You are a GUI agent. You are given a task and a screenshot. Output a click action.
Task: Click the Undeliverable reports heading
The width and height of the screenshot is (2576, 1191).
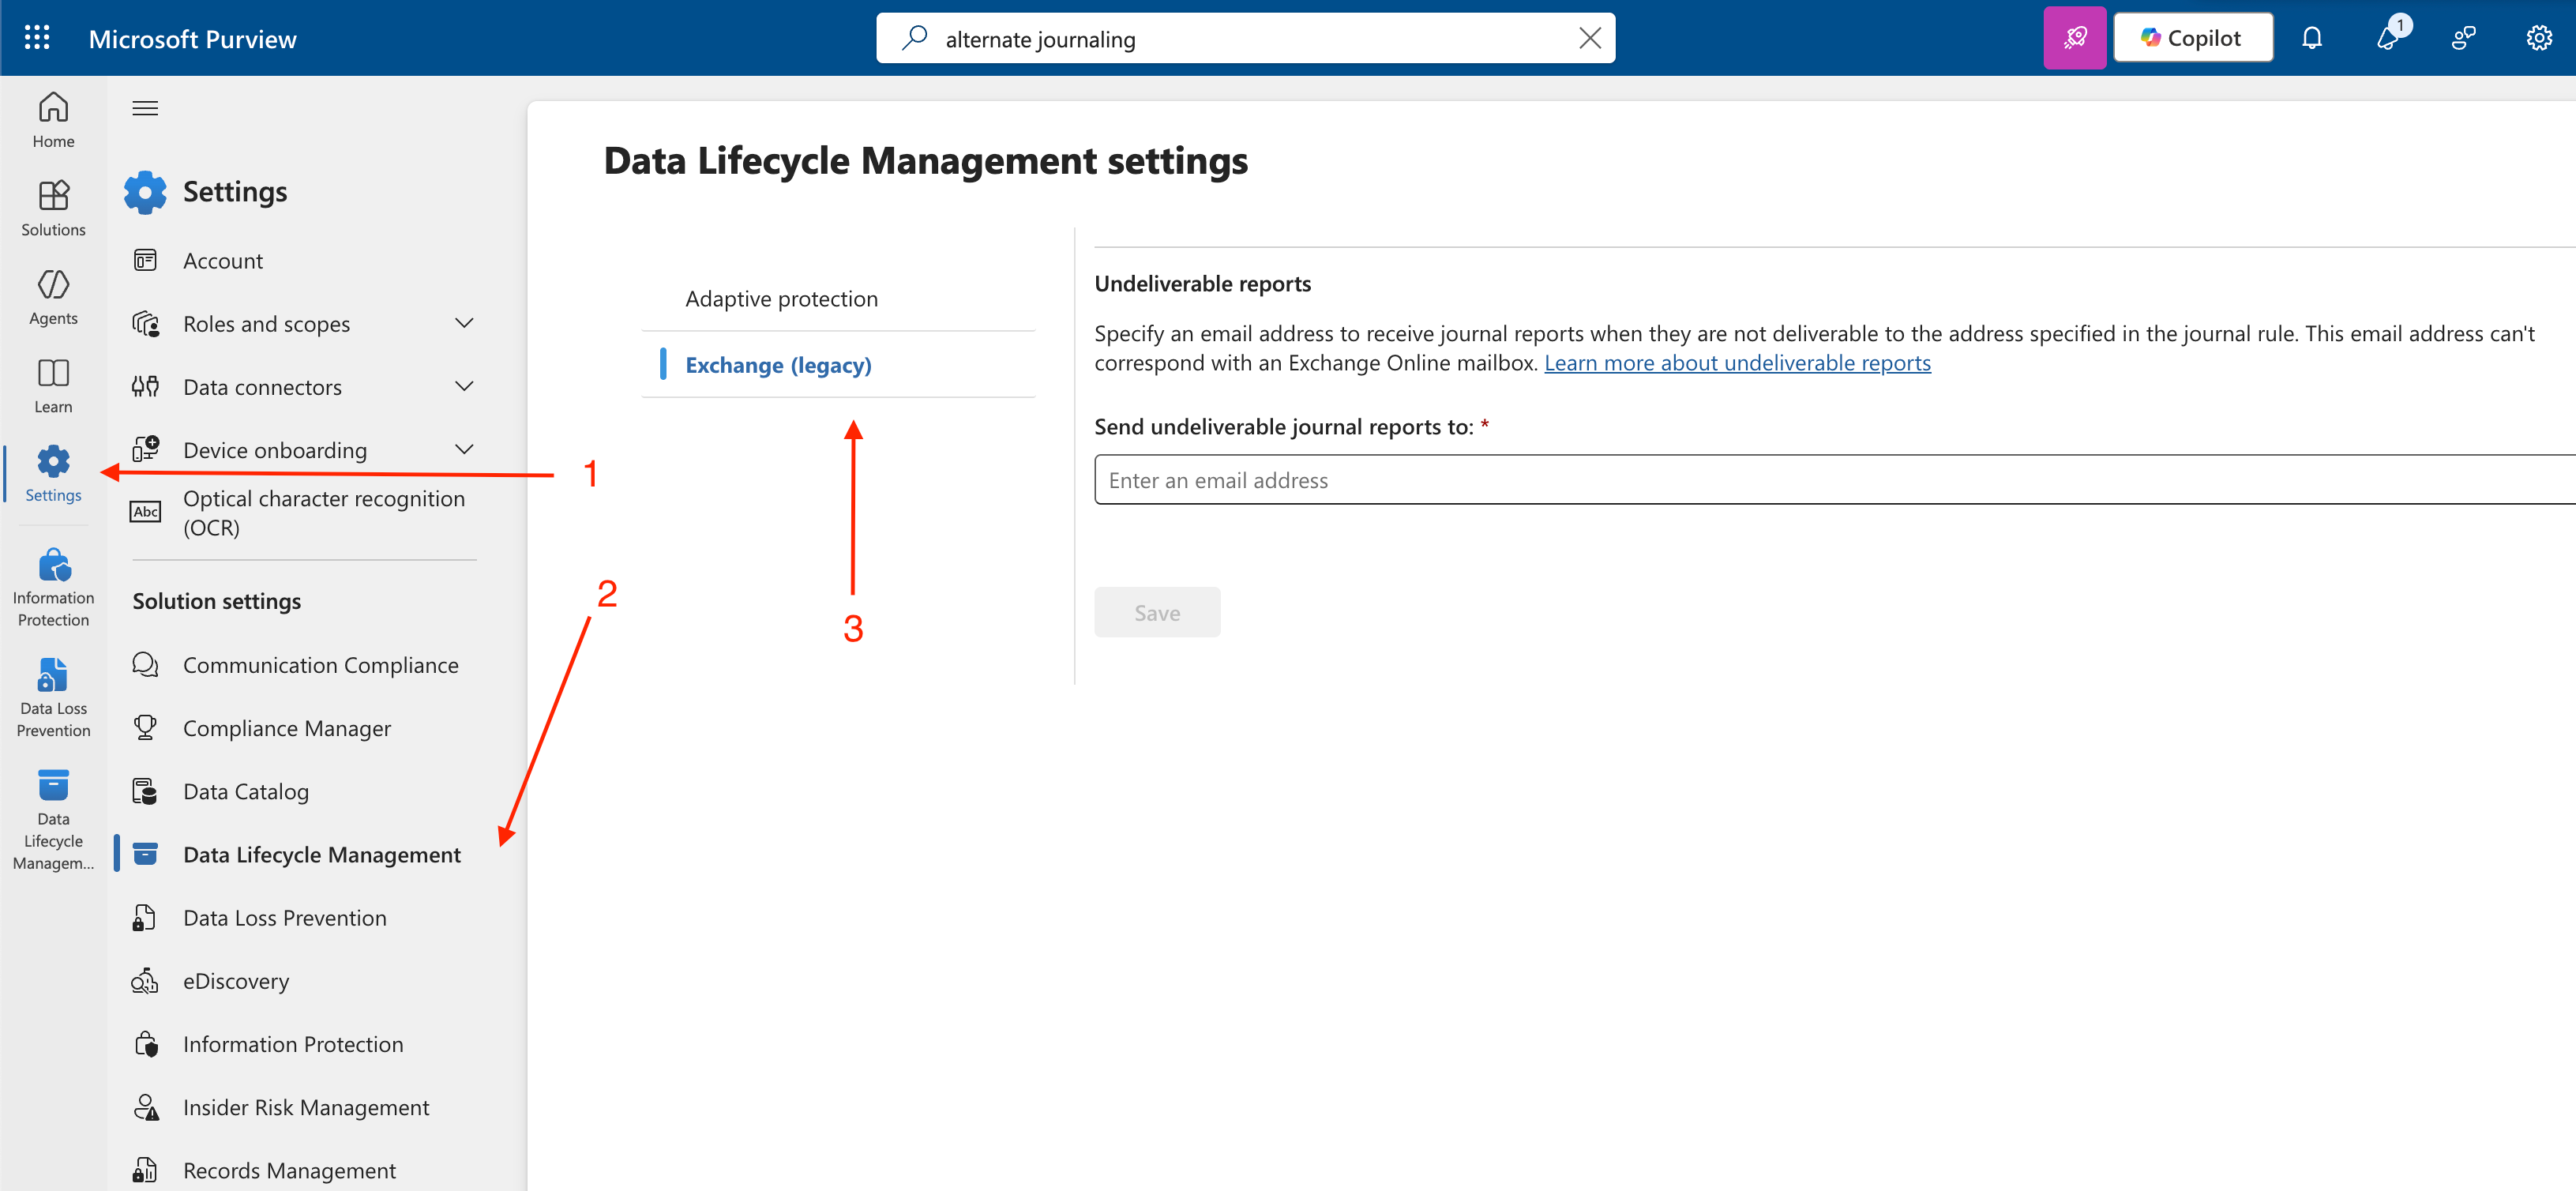click(1202, 284)
